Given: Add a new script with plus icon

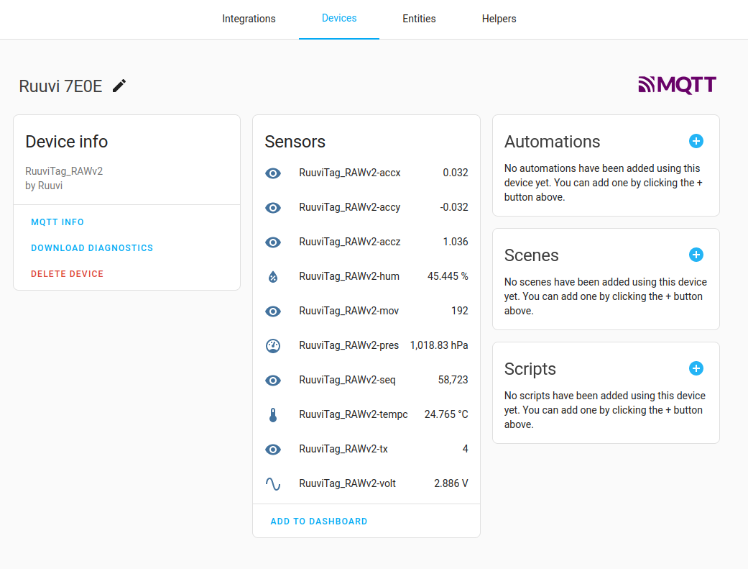Looking at the screenshot, I should pyautogui.click(x=696, y=368).
